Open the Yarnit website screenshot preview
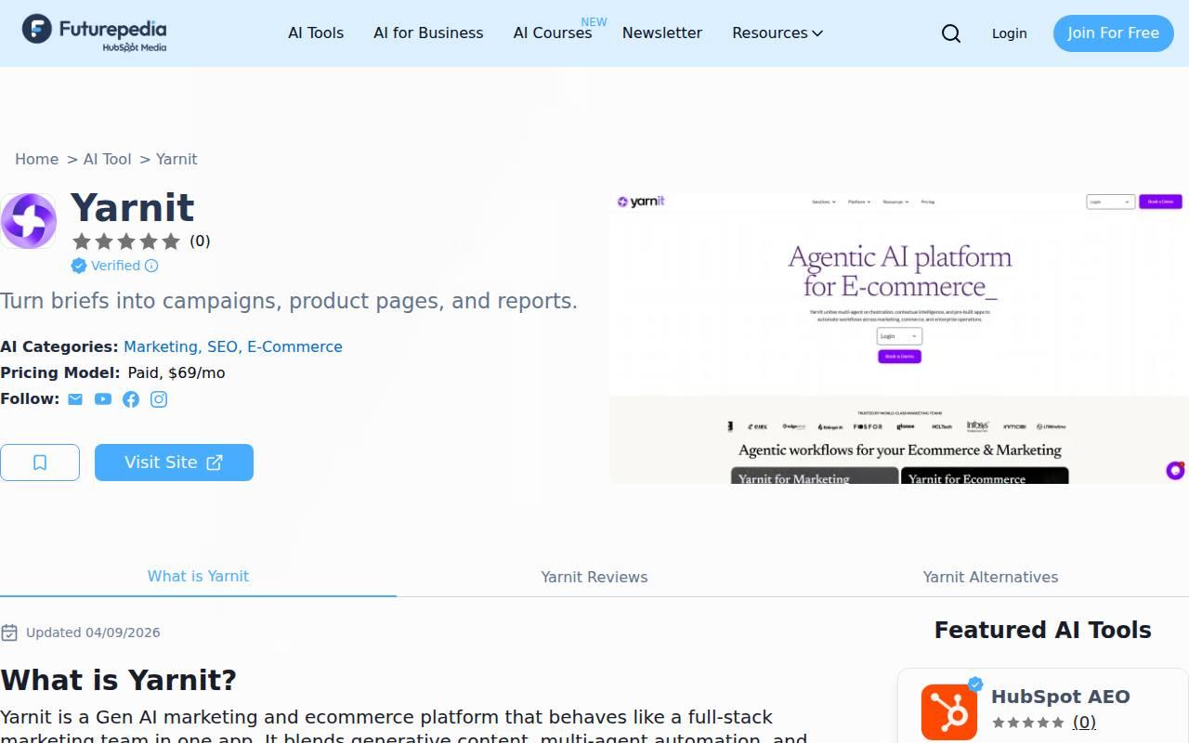This screenshot has width=1189, height=743. pyautogui.click(x=899, y=338)
